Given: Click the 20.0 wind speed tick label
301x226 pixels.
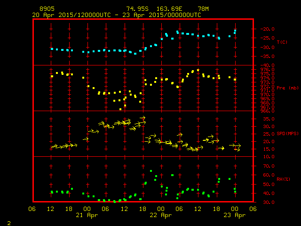Looking at the screenshot, I should tap(269, 142).
